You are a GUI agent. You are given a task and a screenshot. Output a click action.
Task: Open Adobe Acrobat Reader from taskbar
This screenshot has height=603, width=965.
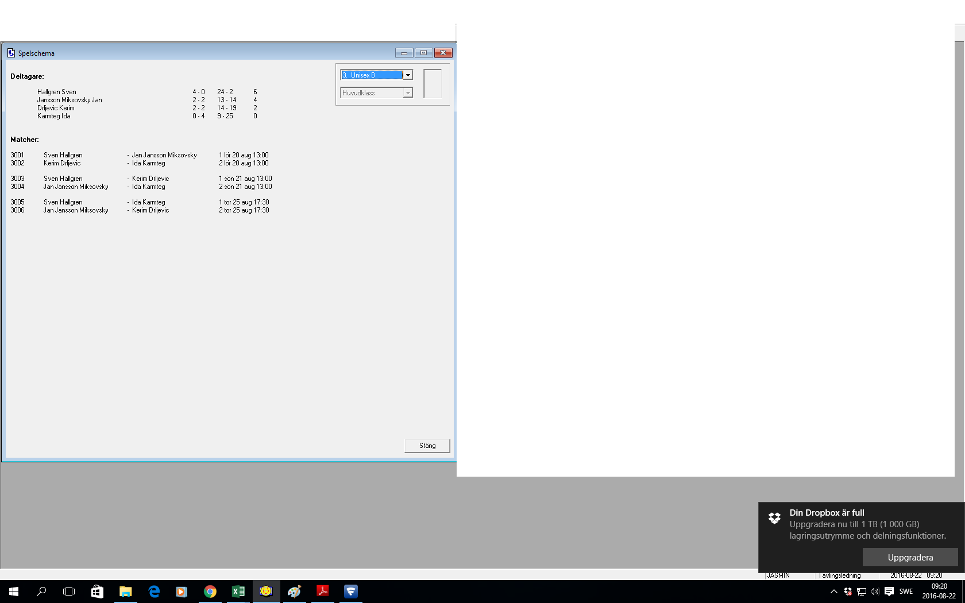click(323, 592)
